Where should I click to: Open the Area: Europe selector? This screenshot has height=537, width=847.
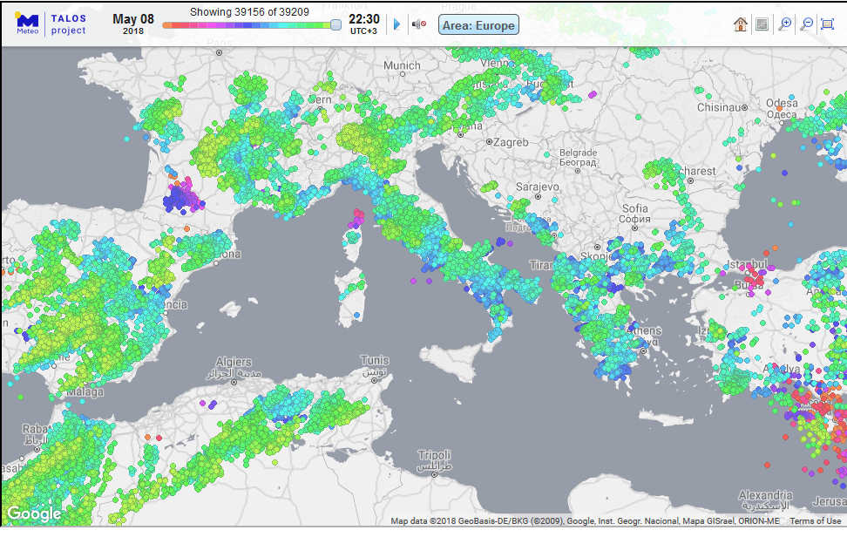click(x=478, y=25)
